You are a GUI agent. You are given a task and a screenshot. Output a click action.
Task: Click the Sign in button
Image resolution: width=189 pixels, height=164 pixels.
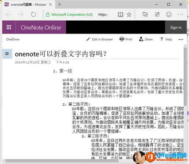(x=176, y=27)
